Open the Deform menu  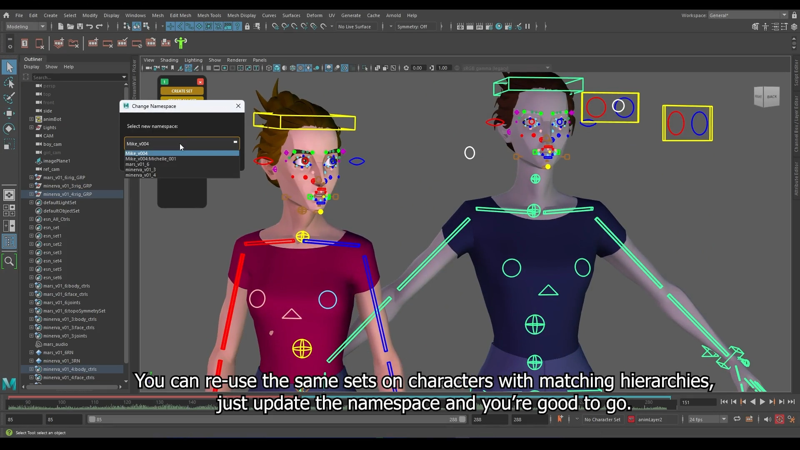point(315,15)
